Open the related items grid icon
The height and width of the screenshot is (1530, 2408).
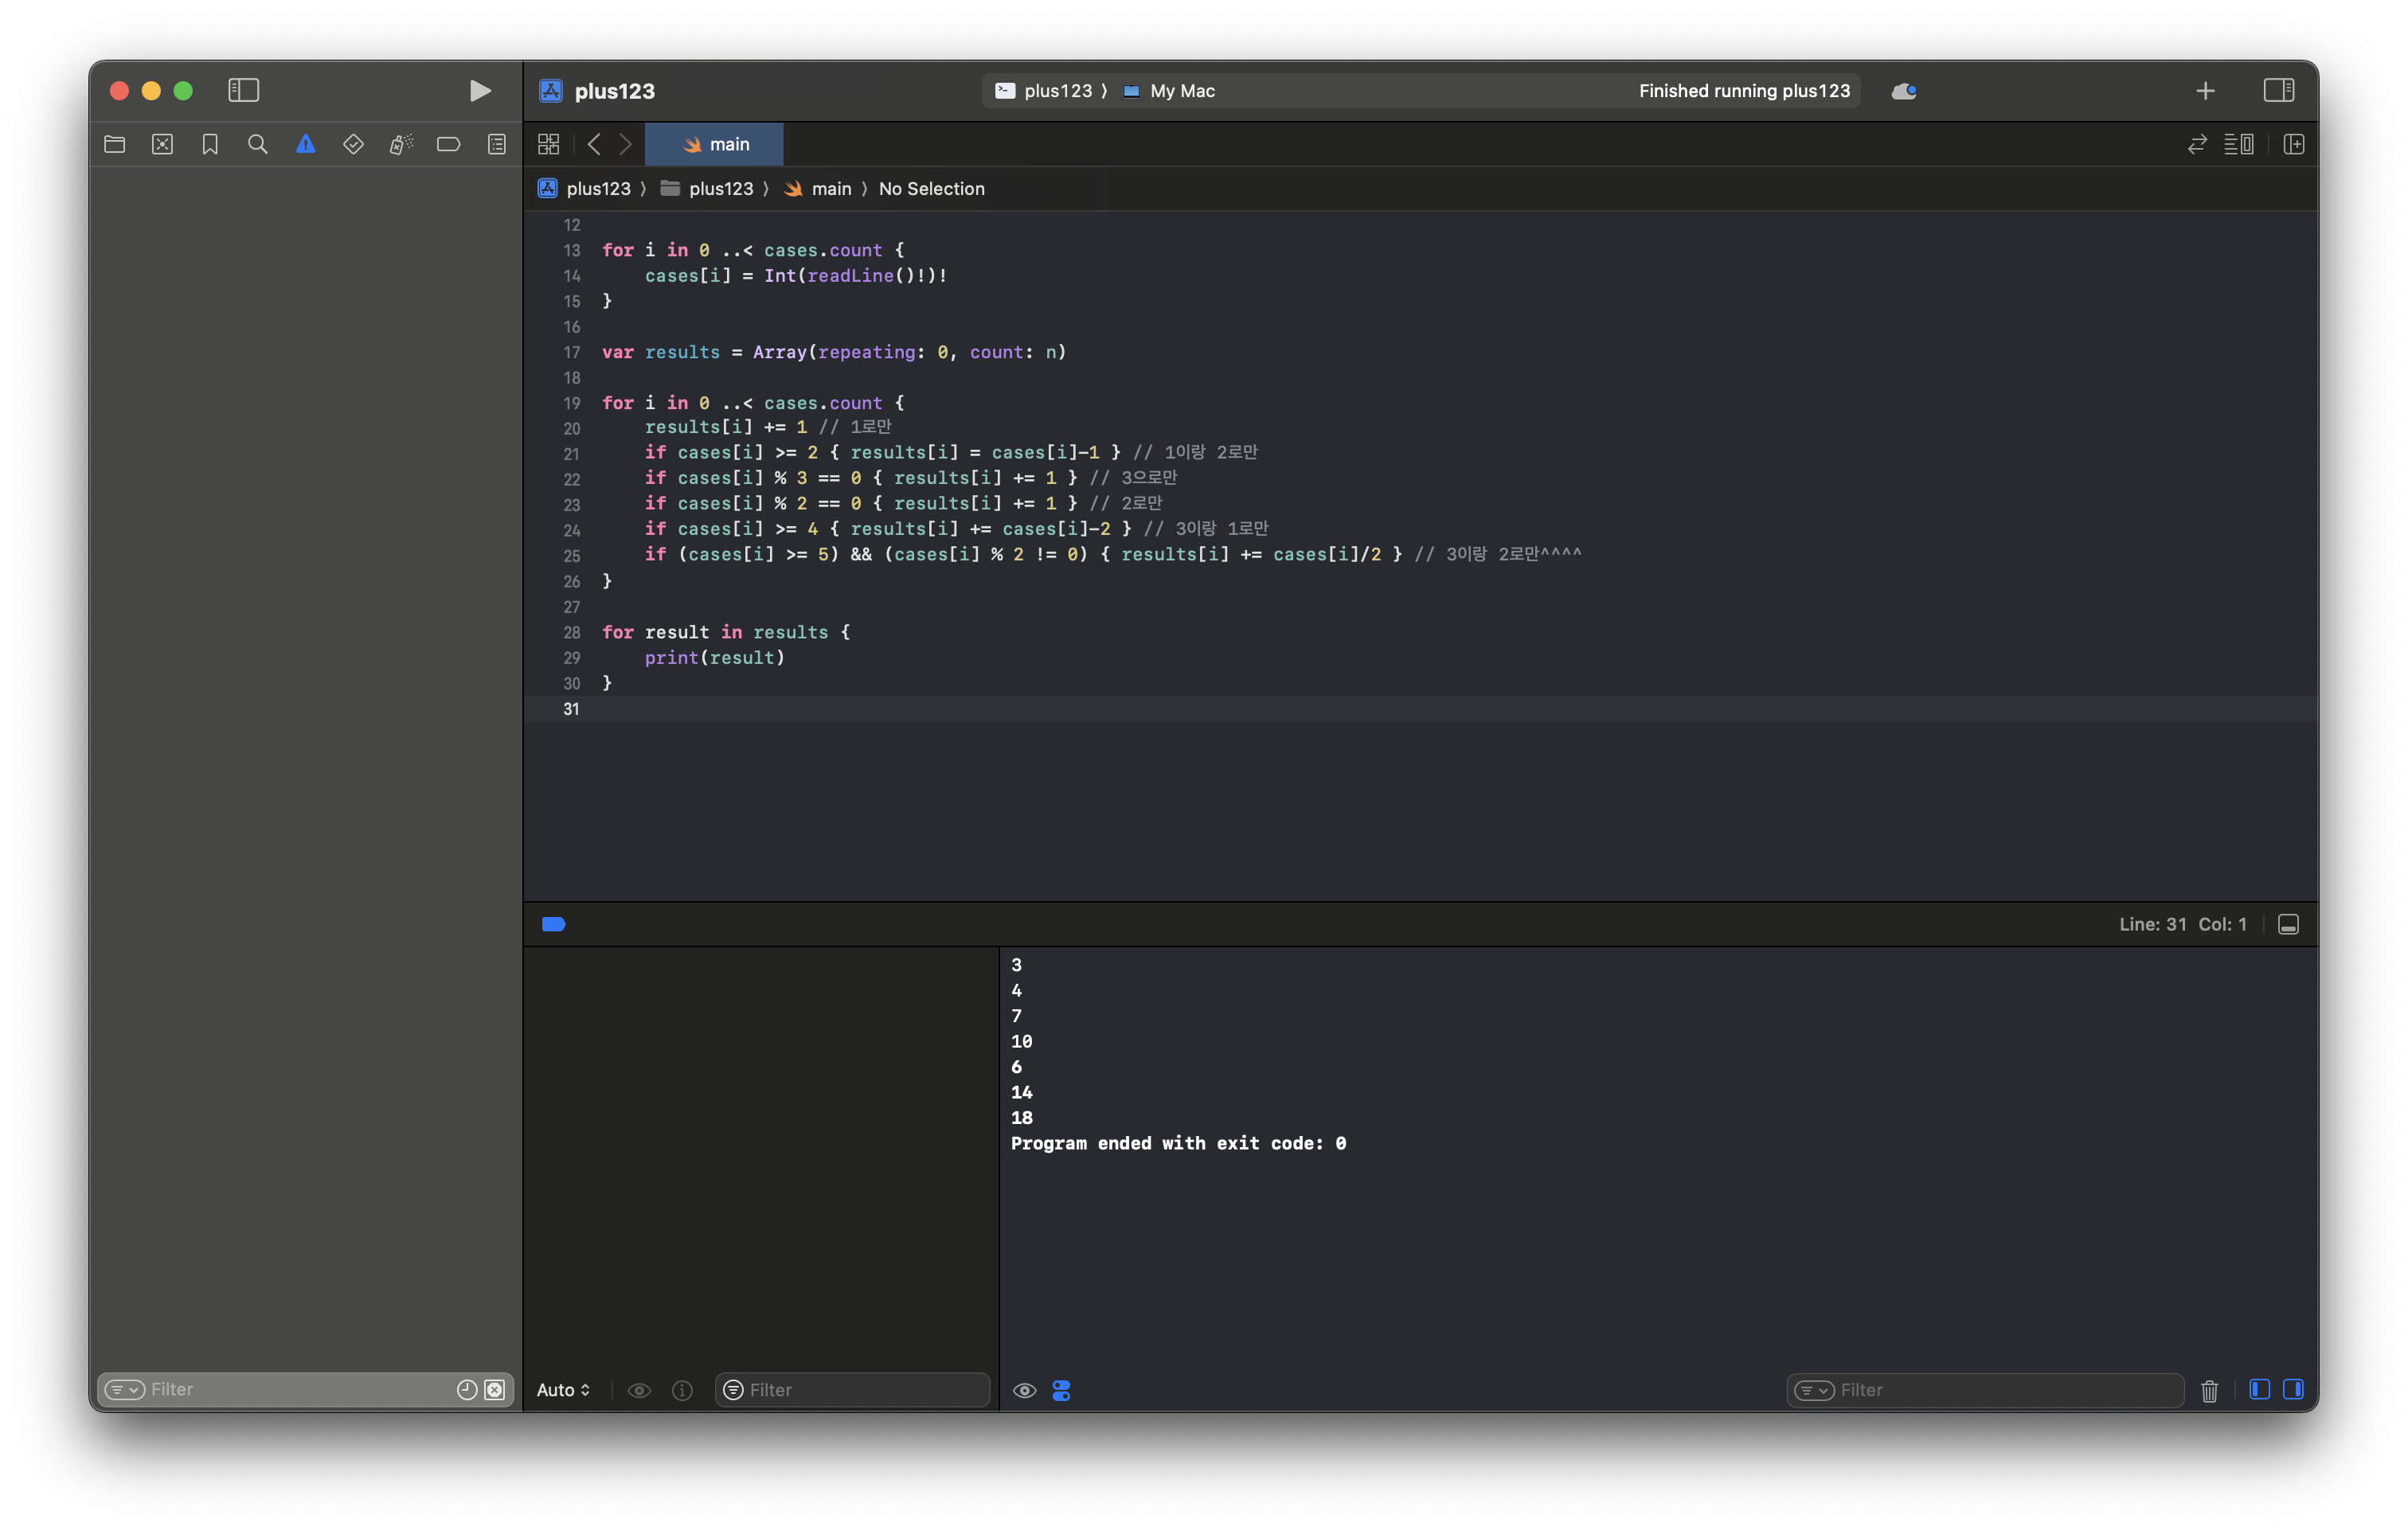pyautogui.click(x=548, y=144)
